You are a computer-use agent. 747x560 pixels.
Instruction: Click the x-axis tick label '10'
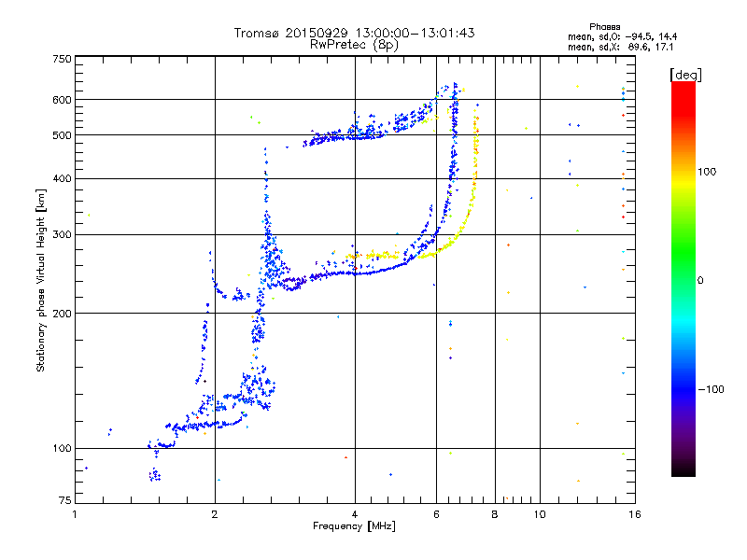(x=540, y=514)
